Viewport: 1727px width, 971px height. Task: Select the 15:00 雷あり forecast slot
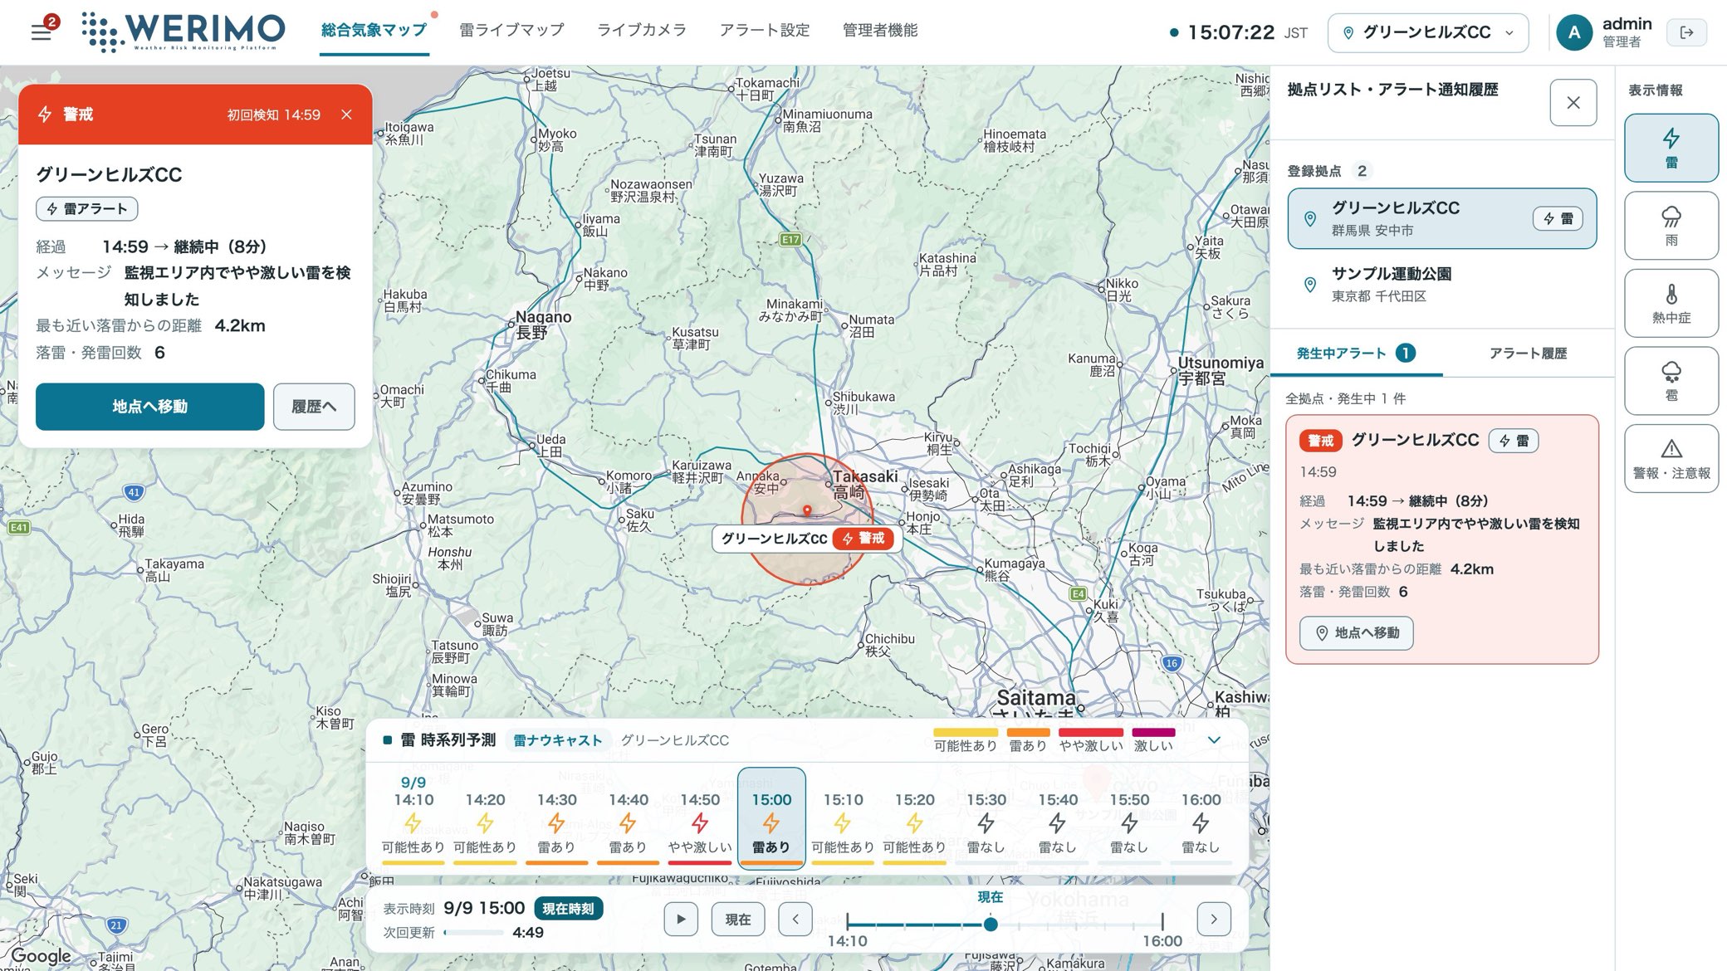(771, 817)
